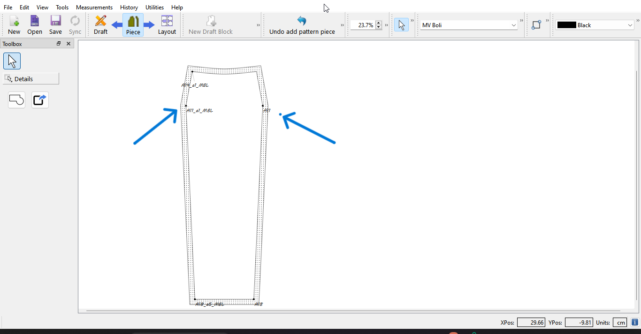Toggle the Piece mode button
Screen dimensions: 641x334
point(133,25)
